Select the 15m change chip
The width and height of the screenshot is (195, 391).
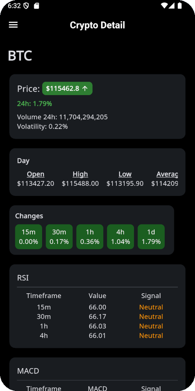click(x=29, y=236)
